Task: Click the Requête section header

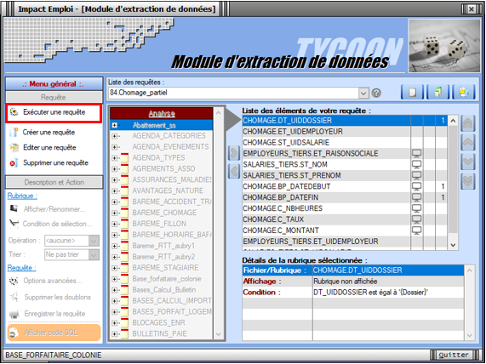Action: coord(54,97)
